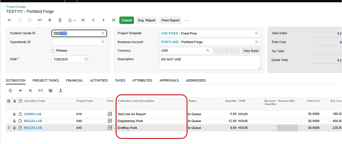The width and height of the screenshot is (342, 144).
Task: Delete the quote with the trash icon
Action: point(60,20)
